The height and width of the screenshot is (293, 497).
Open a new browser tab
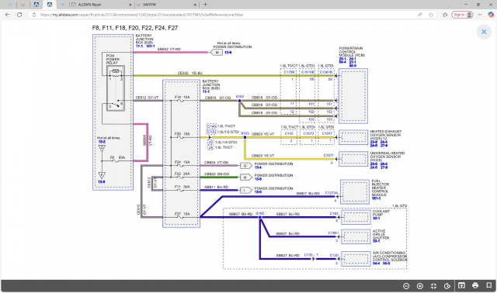[205, 5]
